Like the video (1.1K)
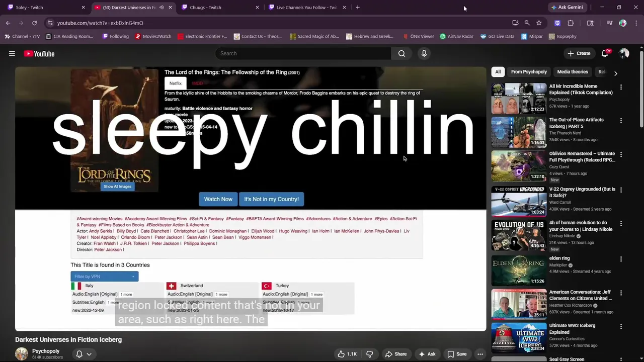The height and width of the screenshot is (362, 644). (347, 354)
